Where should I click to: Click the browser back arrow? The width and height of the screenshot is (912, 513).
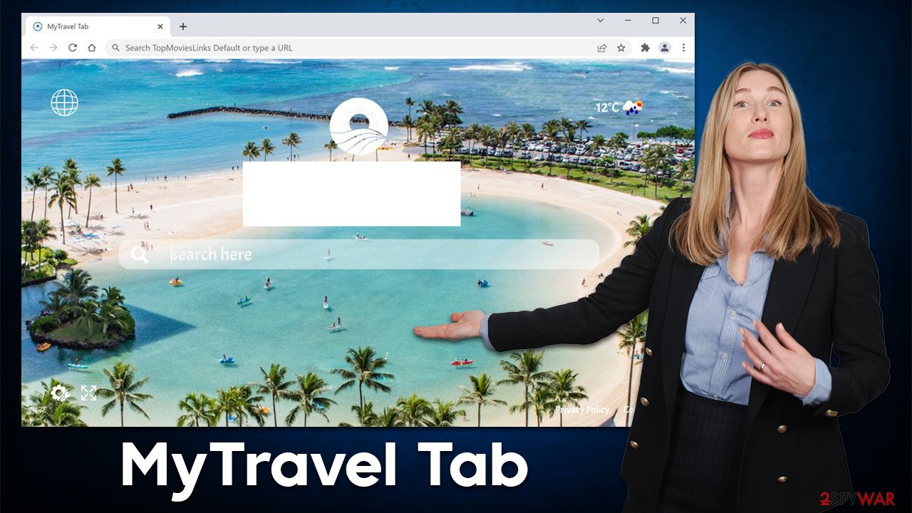coord(34,48)
